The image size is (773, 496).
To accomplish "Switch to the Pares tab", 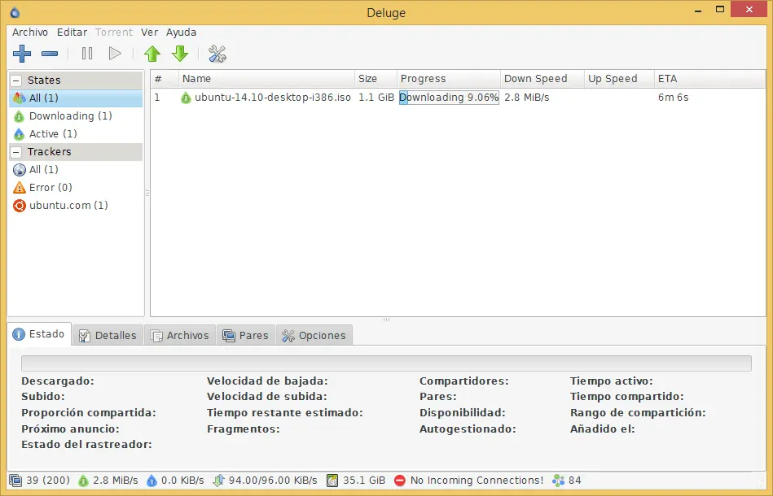I will (x=245, y=336).
